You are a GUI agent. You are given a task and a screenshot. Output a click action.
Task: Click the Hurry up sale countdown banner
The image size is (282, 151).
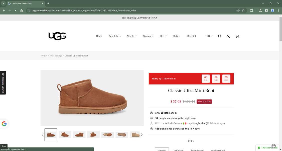[191, 79]
